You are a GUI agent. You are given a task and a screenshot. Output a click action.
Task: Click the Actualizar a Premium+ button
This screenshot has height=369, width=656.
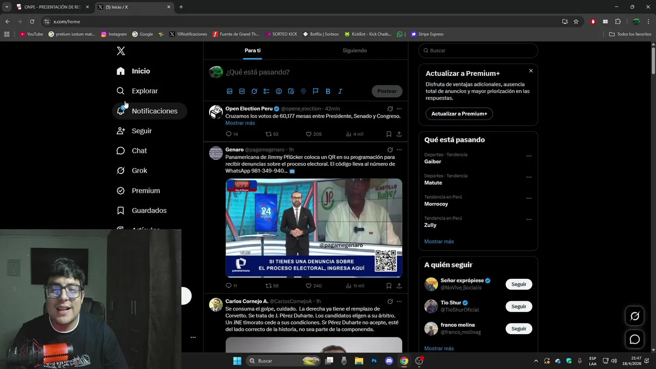459,114
